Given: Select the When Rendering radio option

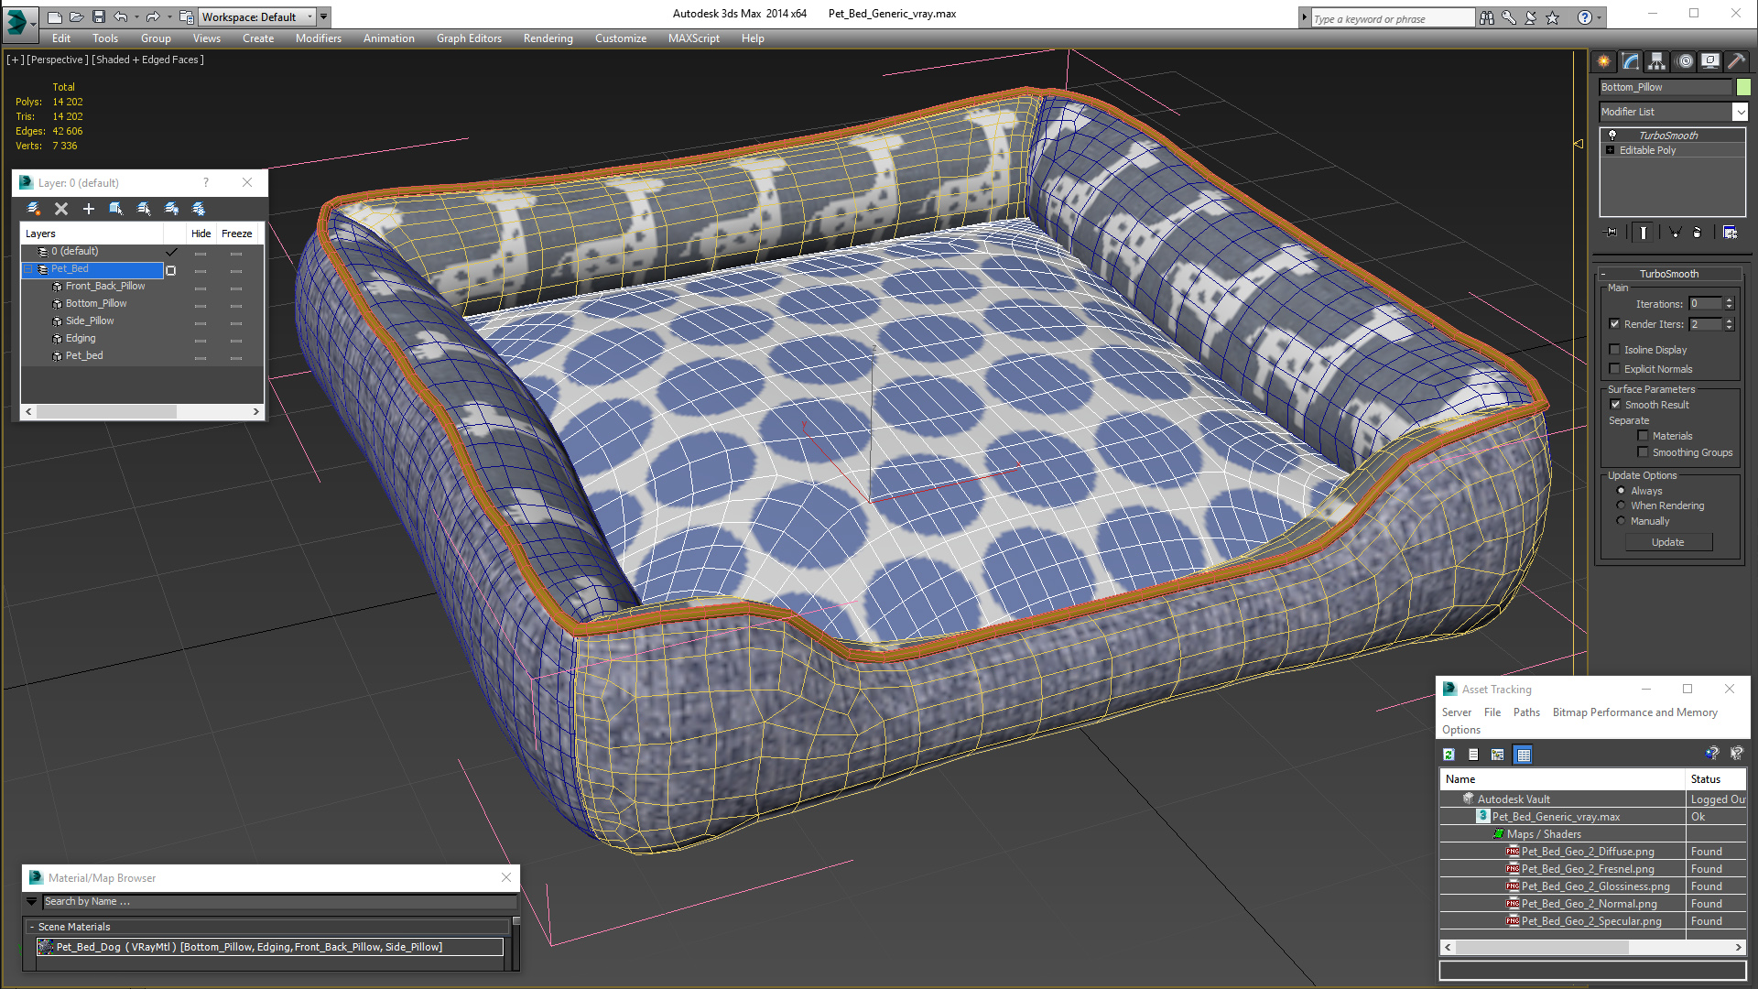Looking at the screenshot, I should point(1621,505).
